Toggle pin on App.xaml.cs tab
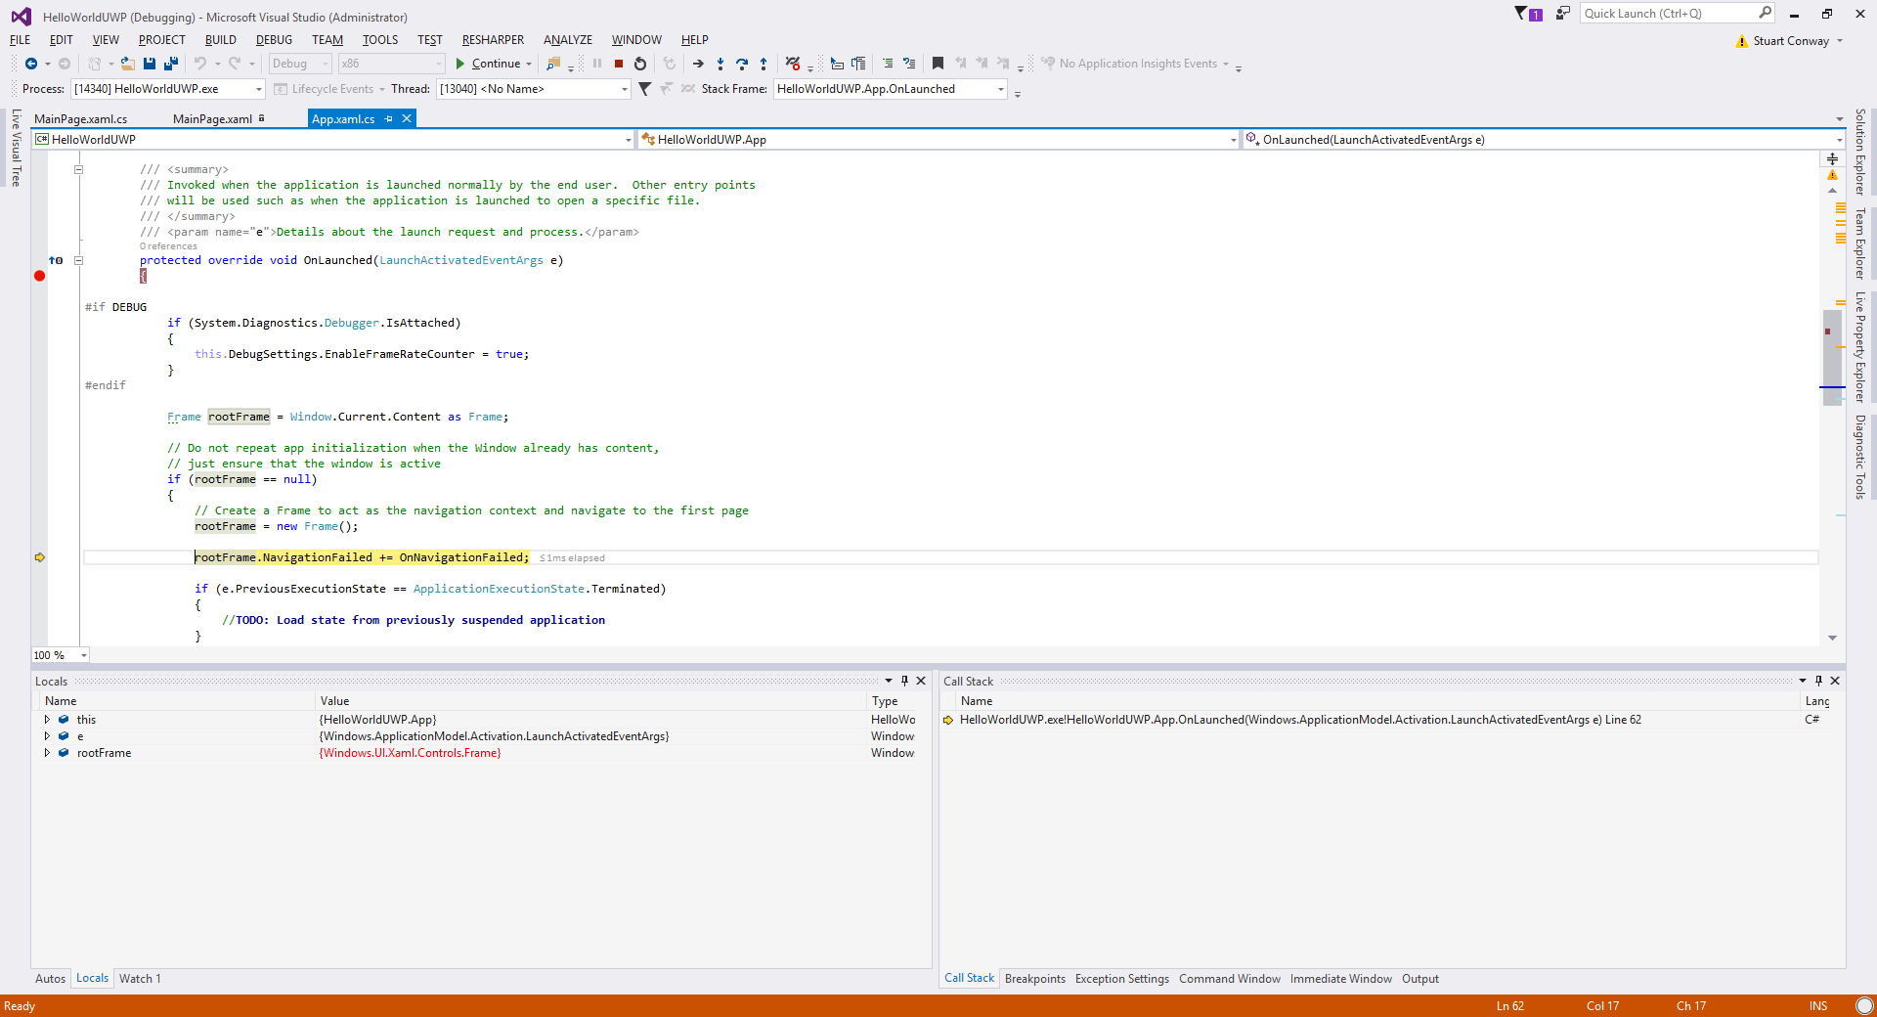This screenshot has width=1877, height=1017. pos(389,118)
